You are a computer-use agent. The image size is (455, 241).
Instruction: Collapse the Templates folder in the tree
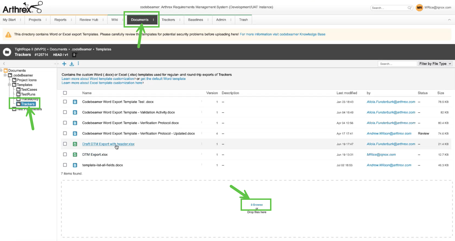point(9,85)
